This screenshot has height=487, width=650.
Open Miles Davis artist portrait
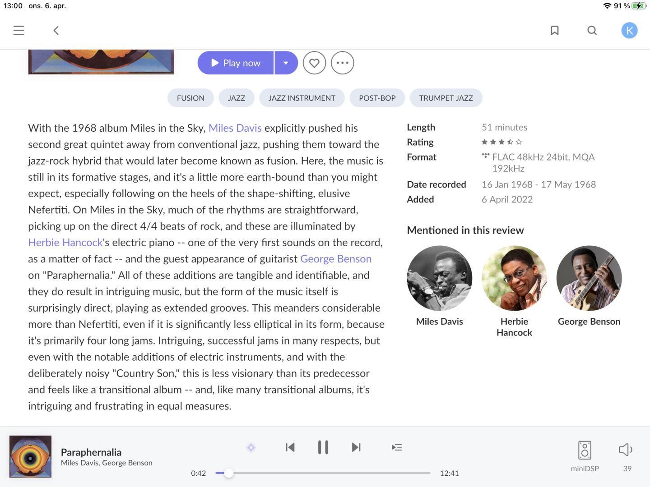(x=440, y=278)
